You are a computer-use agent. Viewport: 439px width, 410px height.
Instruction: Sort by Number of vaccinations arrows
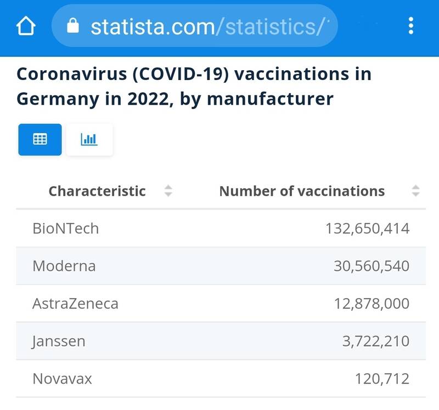pyautogui.click(x=415, y=191)
